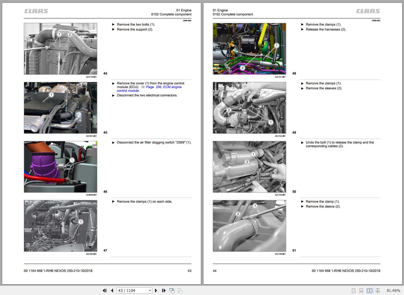Switch to single page view
This screenshot has height=295, width=404.
pyautogui.click(x=353, y=290)
